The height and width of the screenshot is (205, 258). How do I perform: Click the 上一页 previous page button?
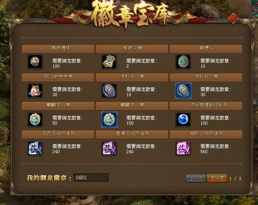click(x=196, y=178)
